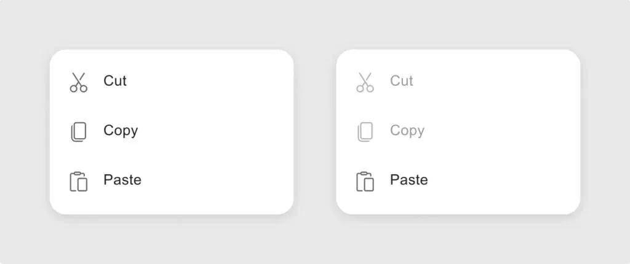This screenshot has width=630, height=264.
Task: Click the dimmed scissors icon in the right menu
Action: 365,82
